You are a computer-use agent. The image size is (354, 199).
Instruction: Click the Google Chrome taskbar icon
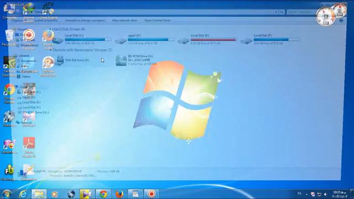click(x=103, y=194)
